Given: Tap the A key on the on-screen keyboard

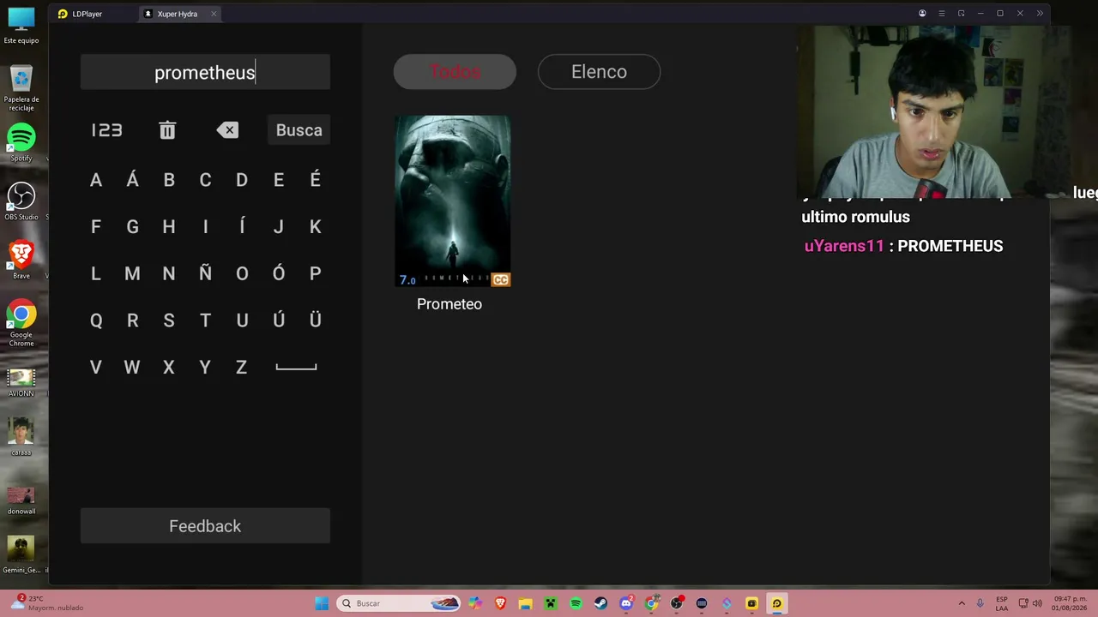Looking at the screenshot, I should click(x=96, y=180).
